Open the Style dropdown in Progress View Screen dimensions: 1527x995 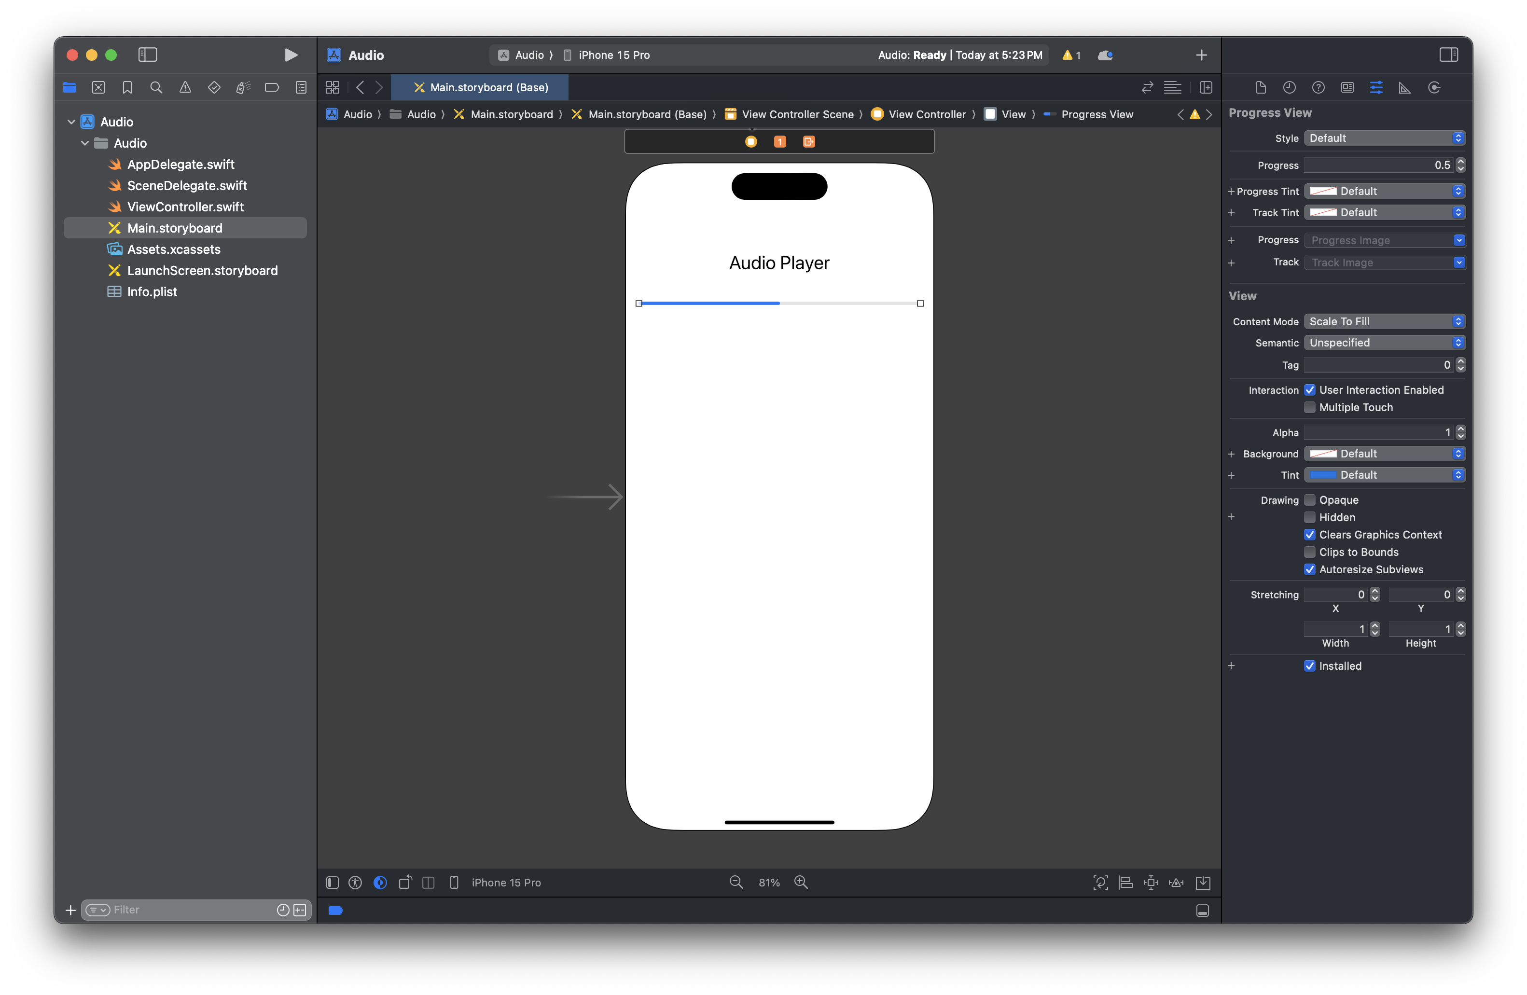click(x=1384, y=138)
